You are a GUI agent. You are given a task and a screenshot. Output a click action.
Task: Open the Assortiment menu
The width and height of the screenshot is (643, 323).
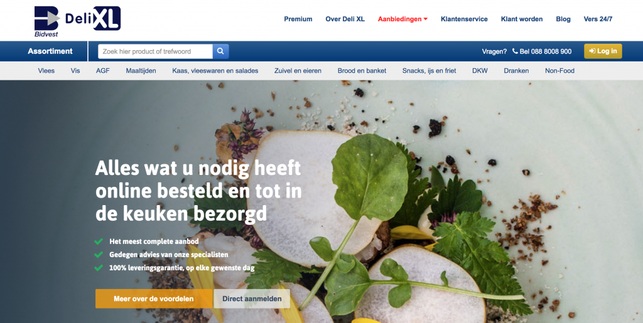tap(50, 51)
